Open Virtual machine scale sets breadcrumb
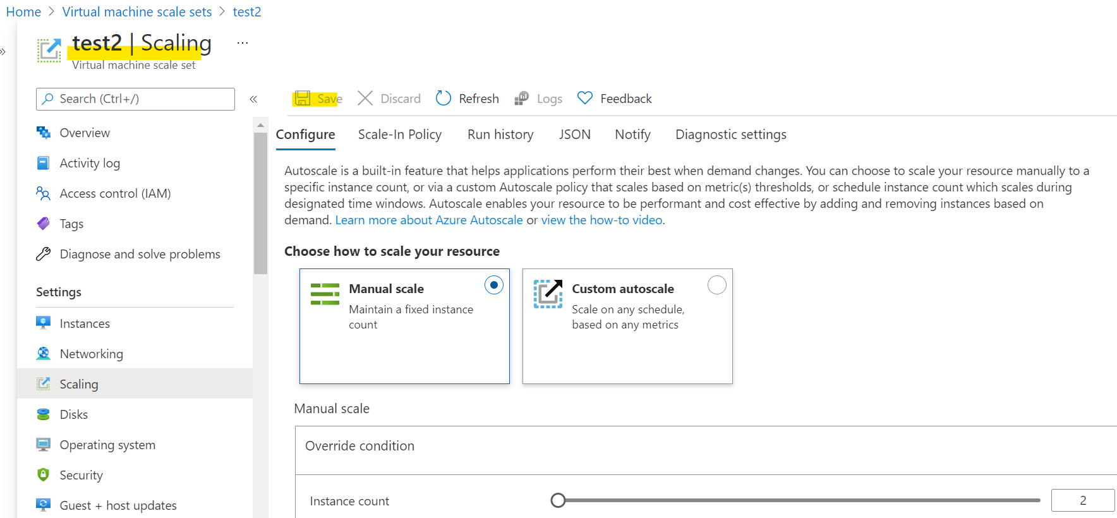1117x518 pixels. [x=137, y=12]
